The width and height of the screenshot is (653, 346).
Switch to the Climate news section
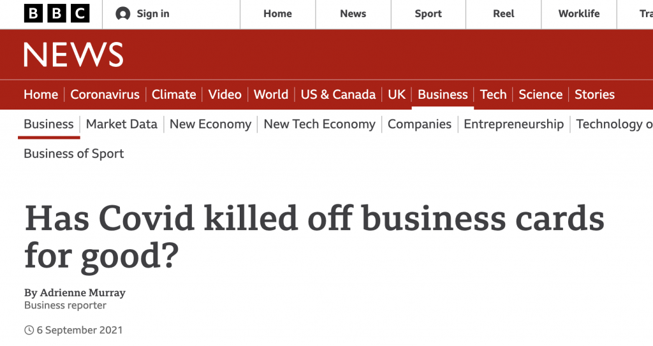[173, 94]
